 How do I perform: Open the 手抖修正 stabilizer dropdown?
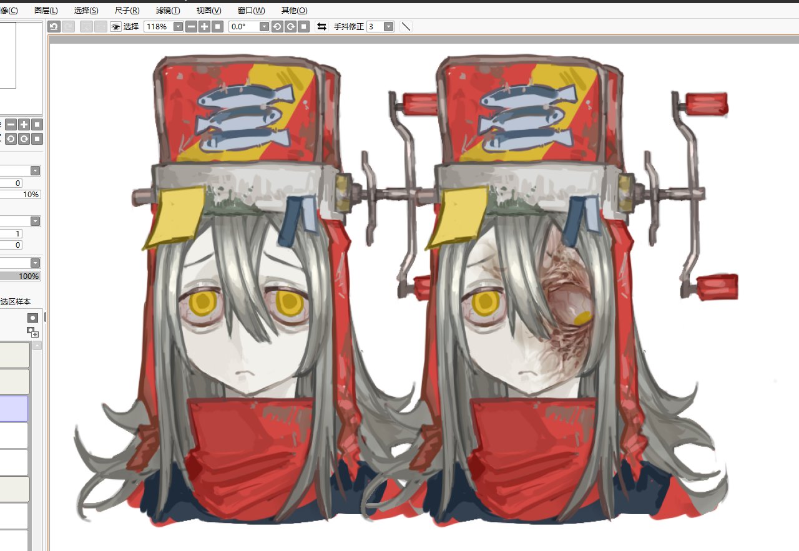[x=389, y=26]
